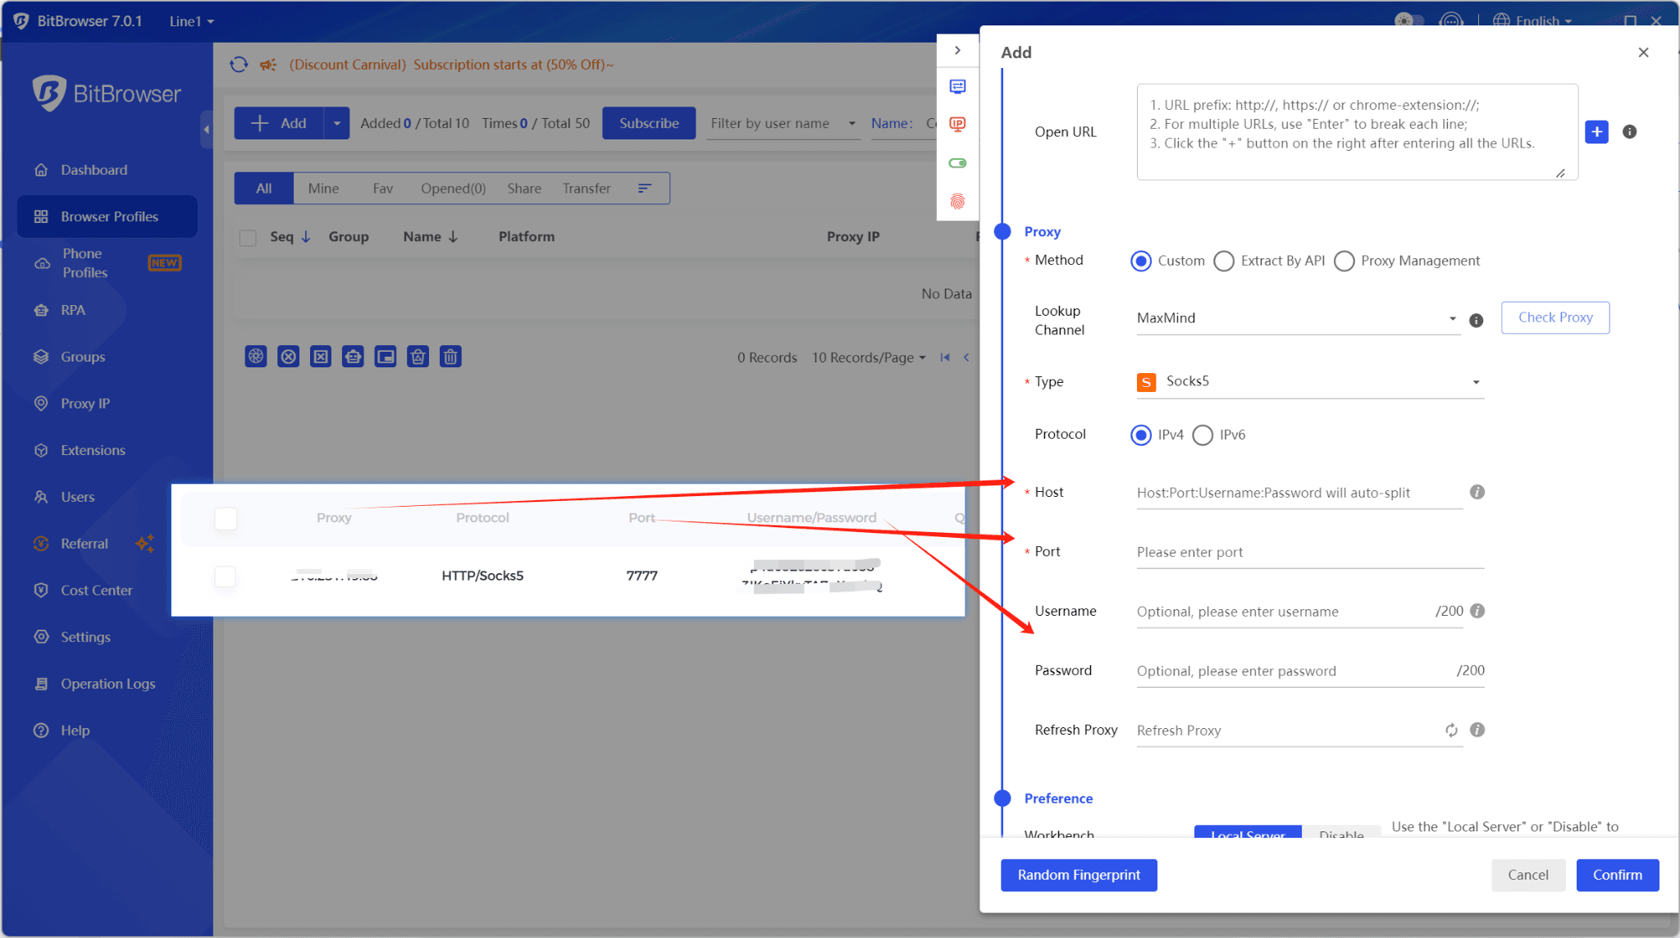Click into the Open URL text area
Viewport: 1680px width, 938px height.
click(1357, 132)
